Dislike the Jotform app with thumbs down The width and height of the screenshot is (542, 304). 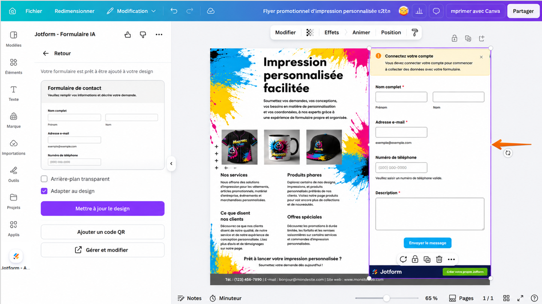coord(143,35)
